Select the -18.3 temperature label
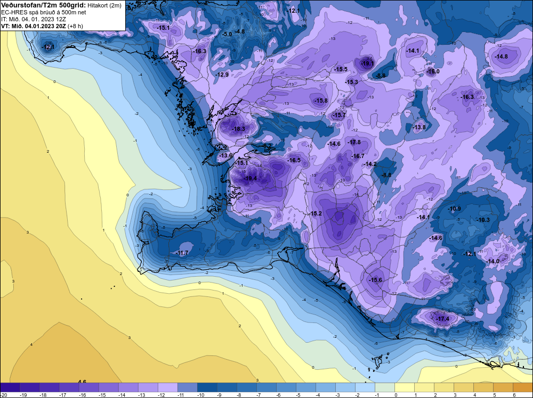This screenshot has width=533, height=398. click(239, 129)
